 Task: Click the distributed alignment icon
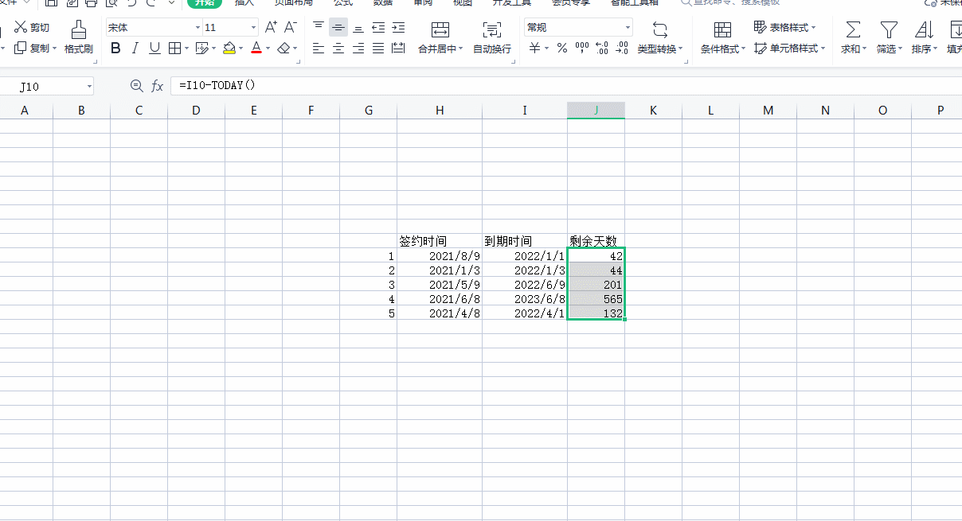pyautogui.click(x=398, y=49)
